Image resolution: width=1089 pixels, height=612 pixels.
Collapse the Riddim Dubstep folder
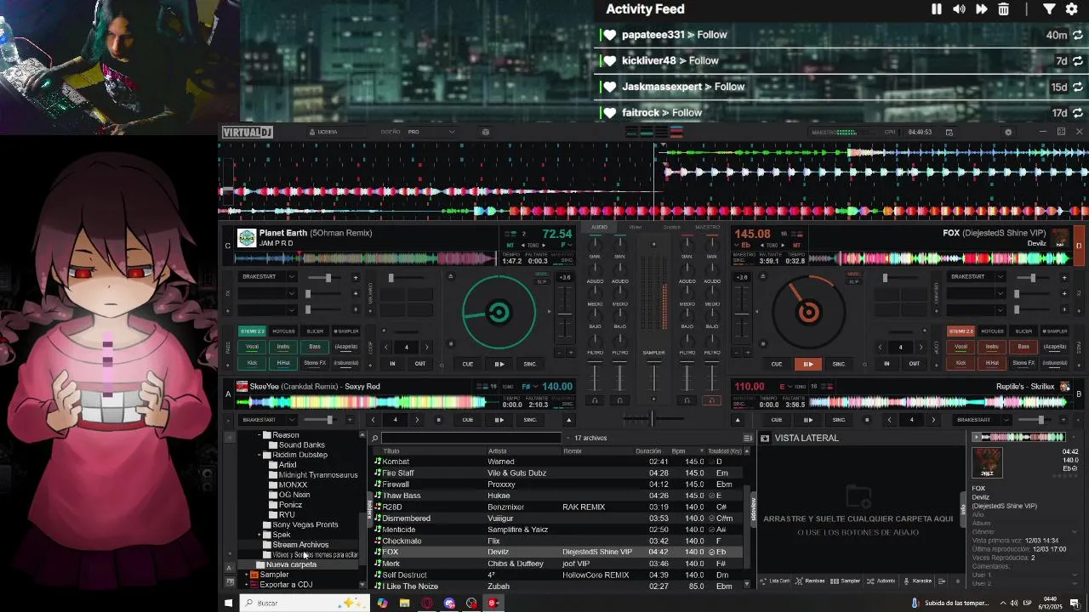pos(259,455)
